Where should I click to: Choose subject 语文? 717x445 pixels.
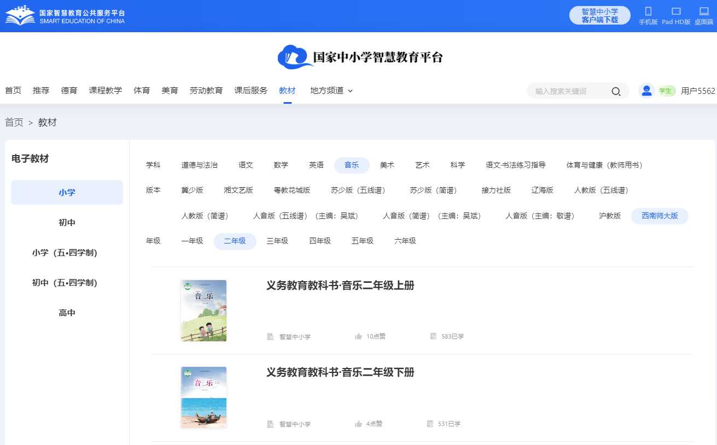(246, 165)
